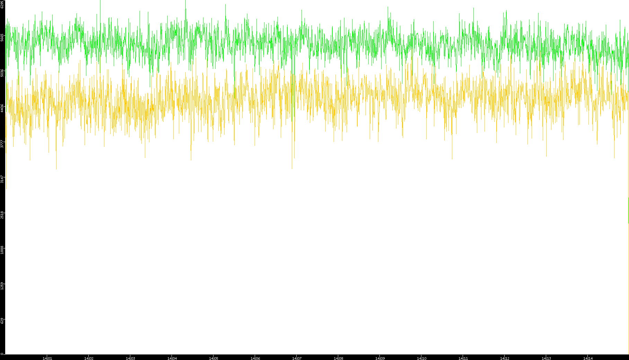Click the 0 origin label on vertical axis
629x360 pixels.
[x=2, y=354]
